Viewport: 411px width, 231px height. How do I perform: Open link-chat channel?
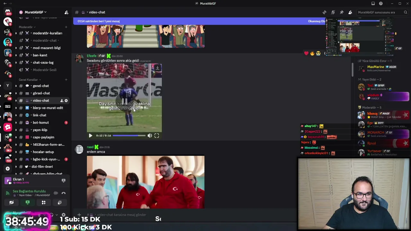coord(43,115)
